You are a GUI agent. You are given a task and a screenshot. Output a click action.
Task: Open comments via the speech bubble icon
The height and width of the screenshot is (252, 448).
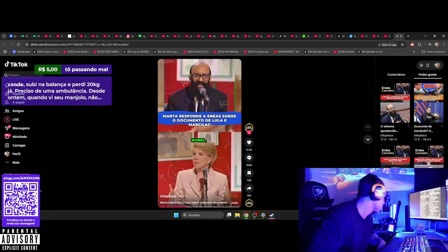[249, 158]
